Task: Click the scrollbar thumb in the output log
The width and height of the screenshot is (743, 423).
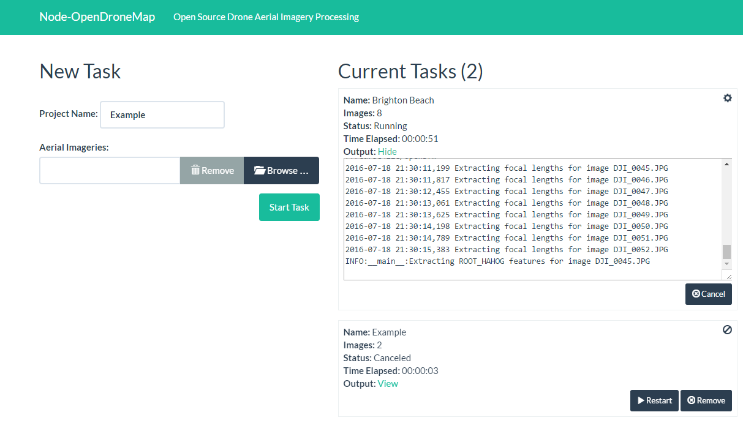Action: click(726, 252)
